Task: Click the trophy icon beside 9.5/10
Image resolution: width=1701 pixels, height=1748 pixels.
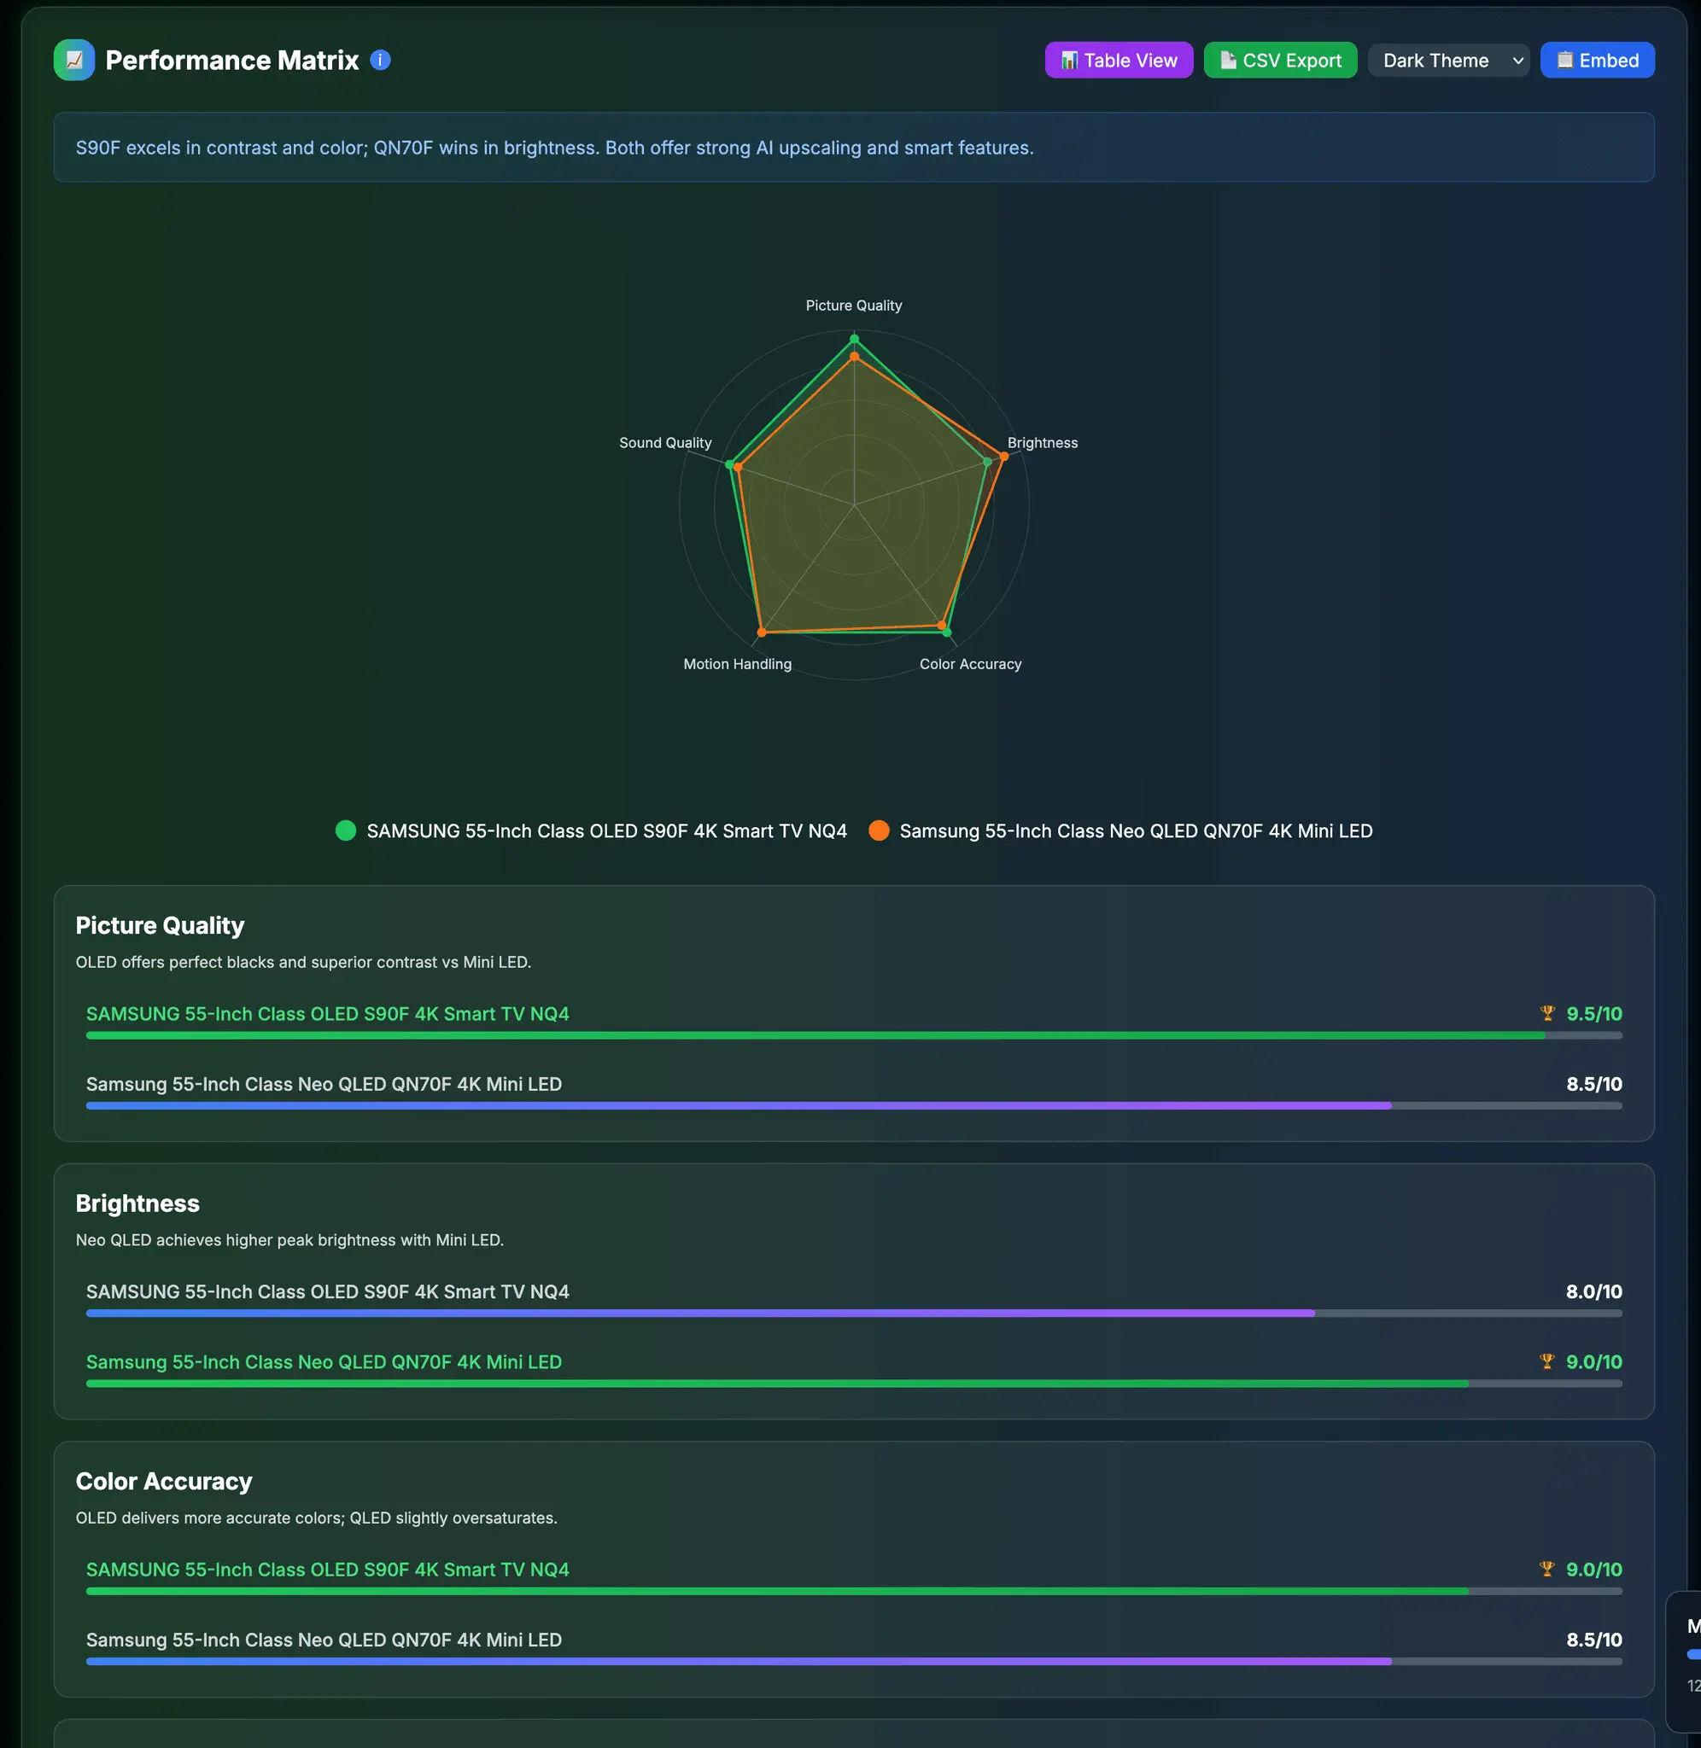Action: 1547,1013
